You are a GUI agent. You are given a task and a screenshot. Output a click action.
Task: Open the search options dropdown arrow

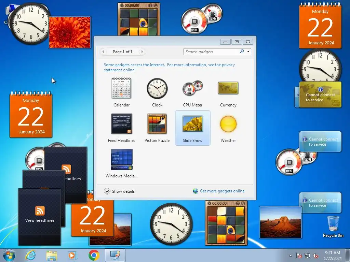point(248,52)
